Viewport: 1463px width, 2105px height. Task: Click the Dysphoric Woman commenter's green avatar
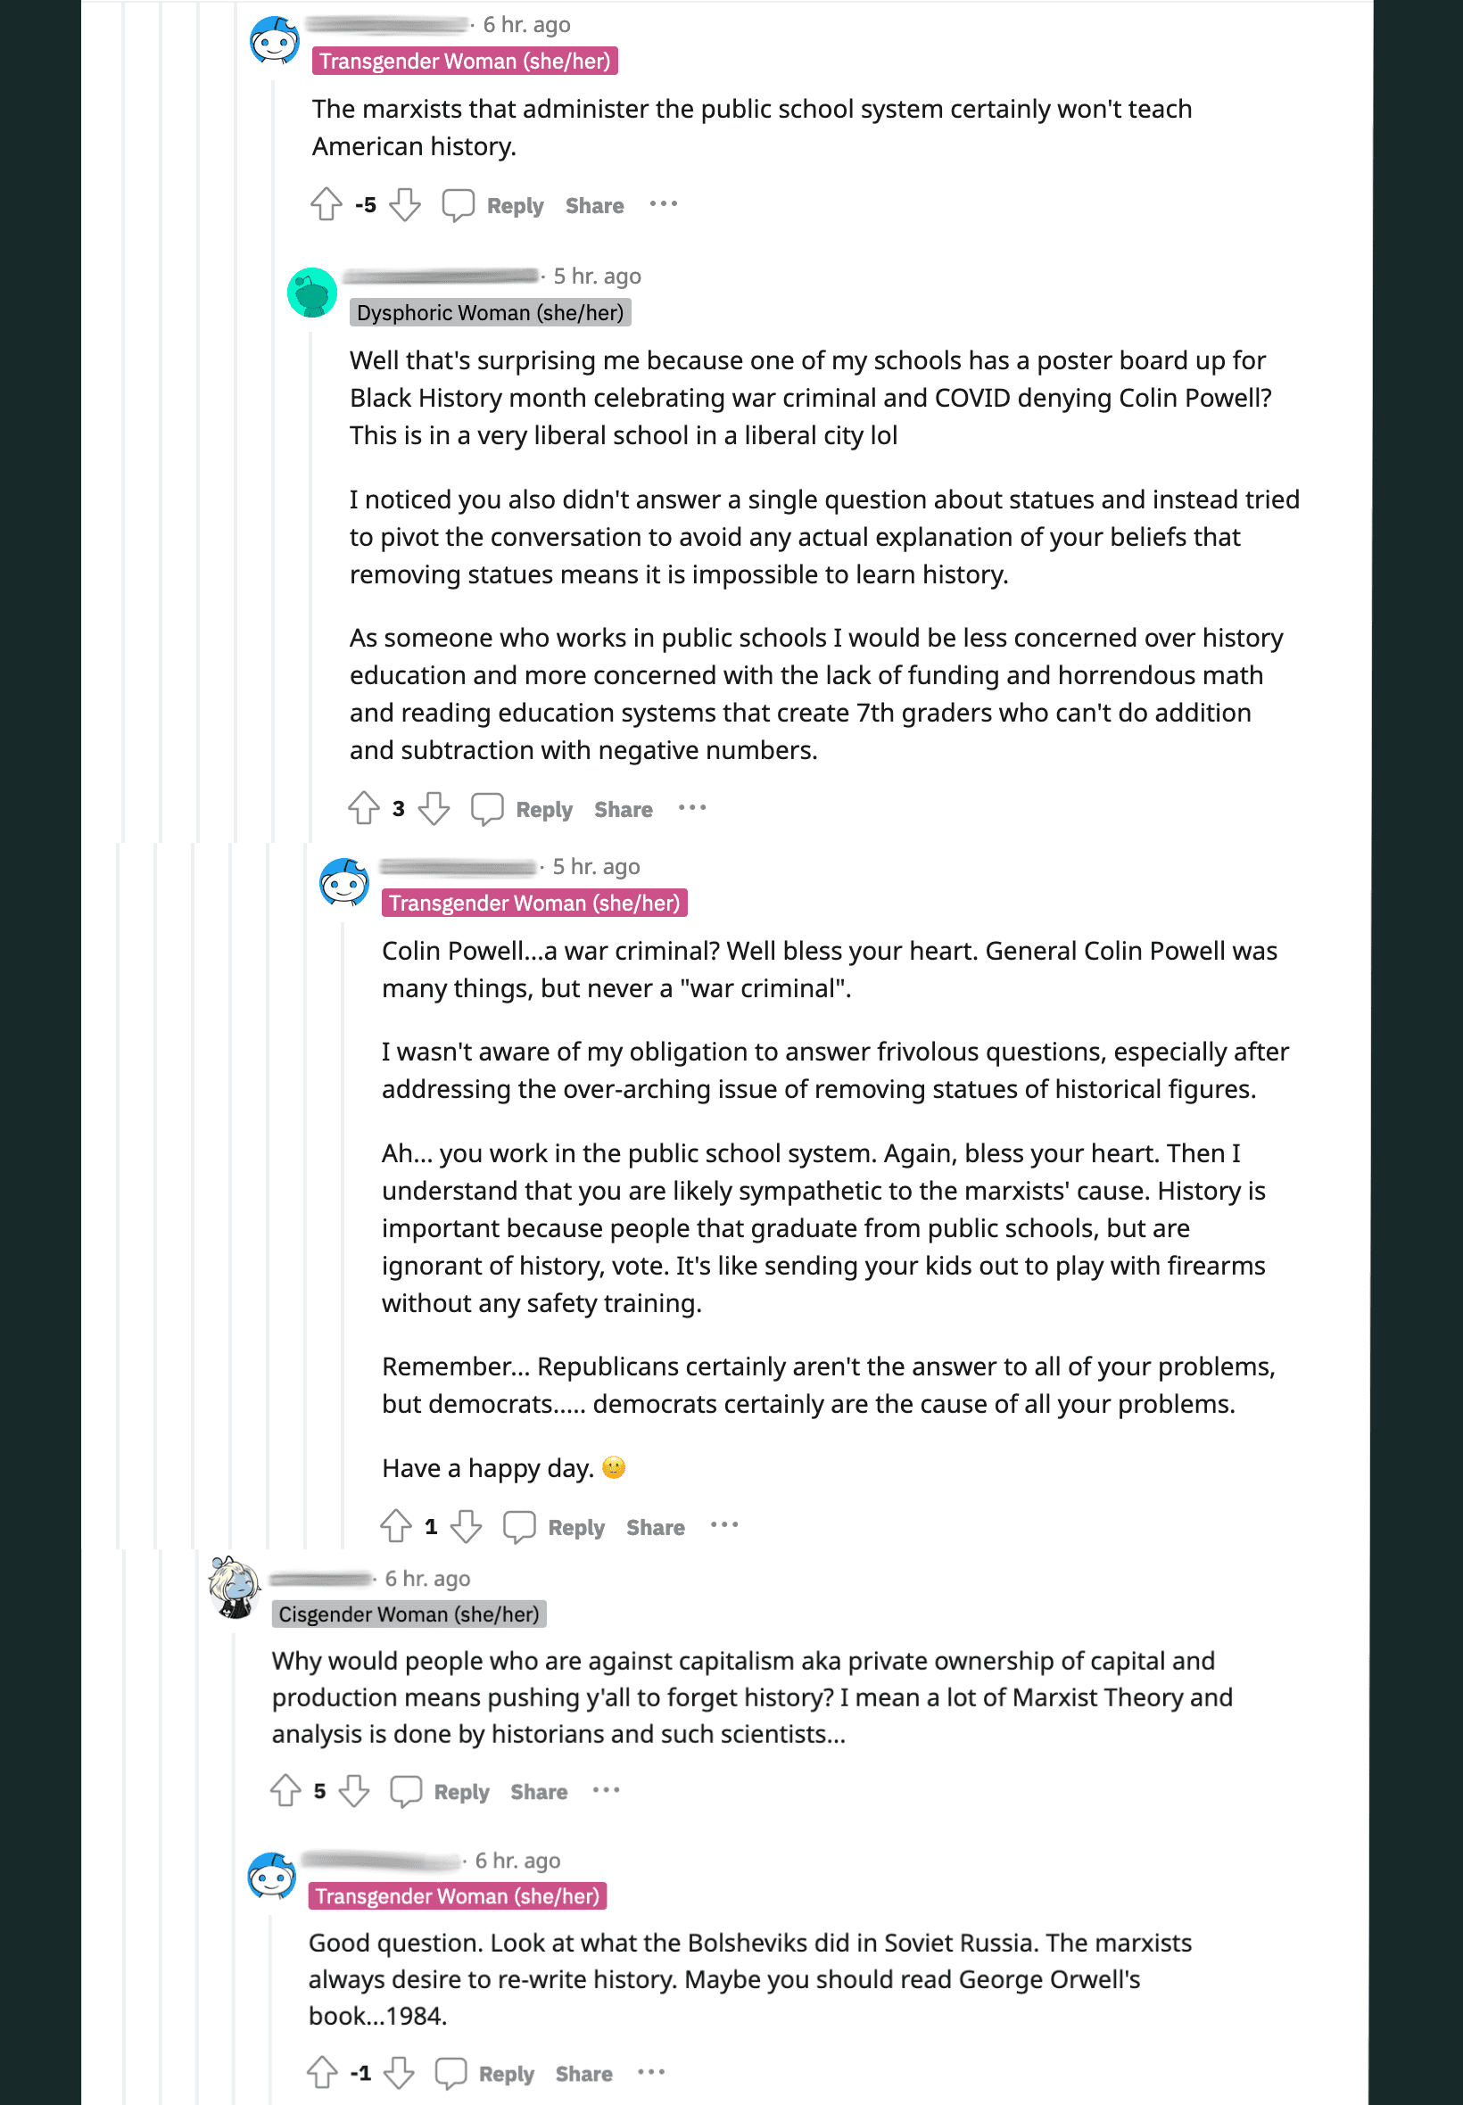[311, 293]
